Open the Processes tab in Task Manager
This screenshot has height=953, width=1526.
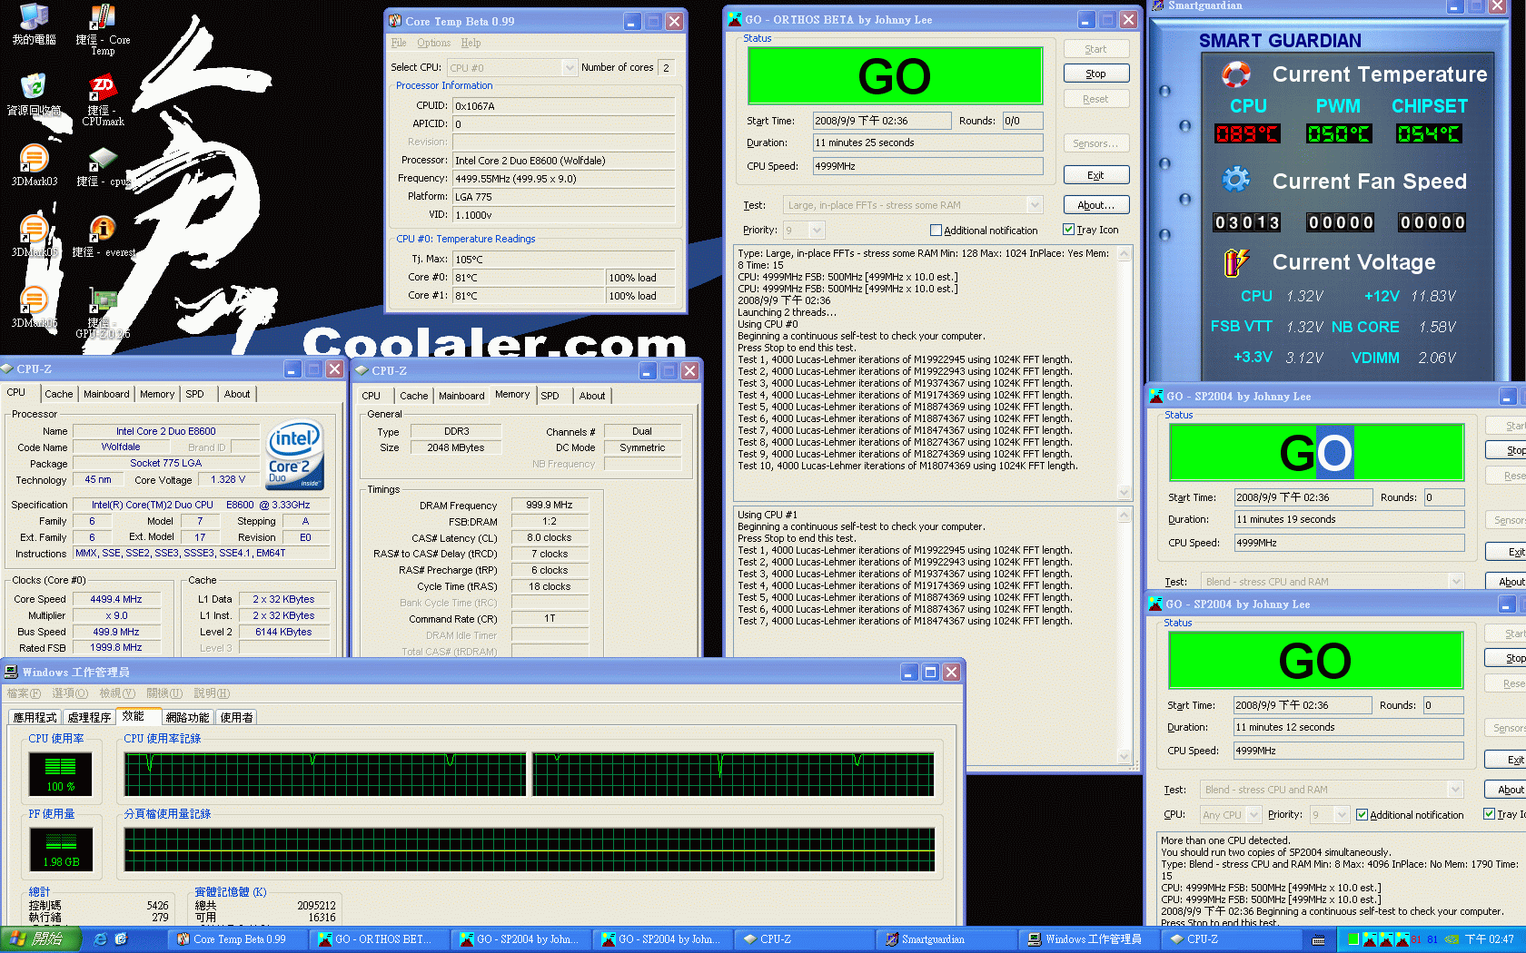coord(89,717)
